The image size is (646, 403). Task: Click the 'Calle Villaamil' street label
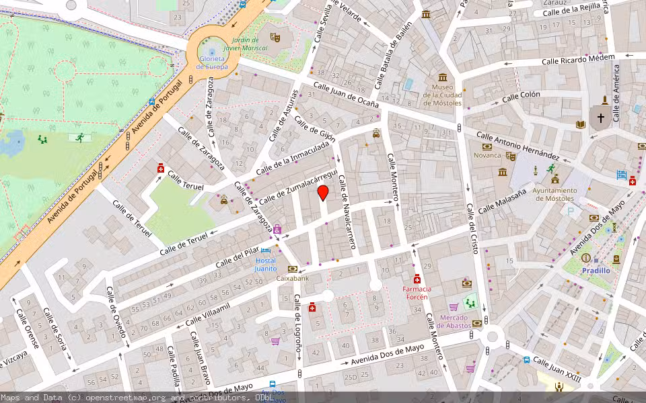208,314
